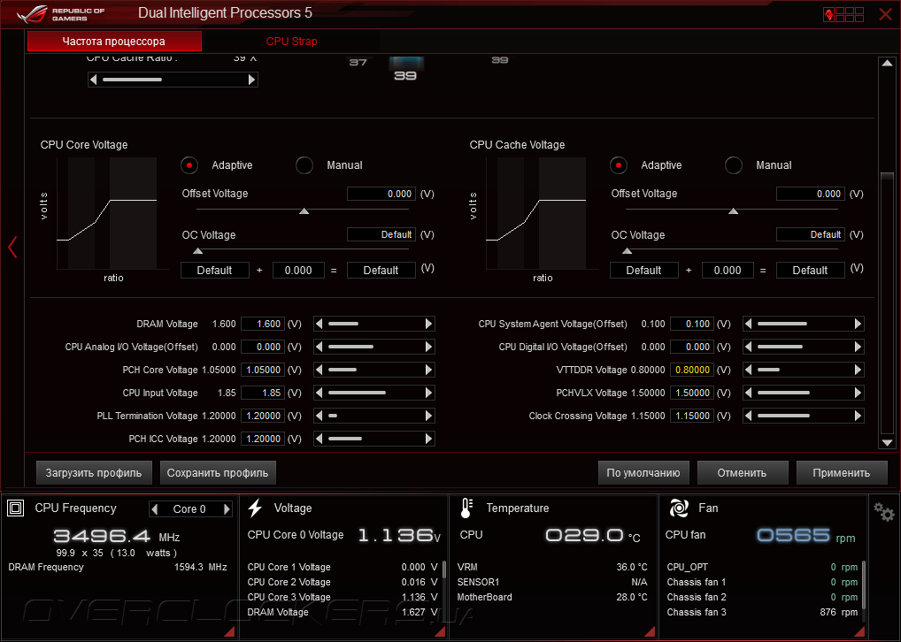Decrease CPU Digital I/O Voltage left arrow
The width and height of the screenshot is (901, 642).
(x=749, y=347)
